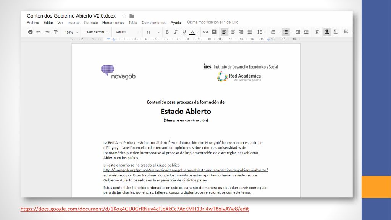Image resolution: width=391 pixels, height=220 pixels.
Task: Open the 100% zoom level dropdown
Action: click(x=71, y=32)
